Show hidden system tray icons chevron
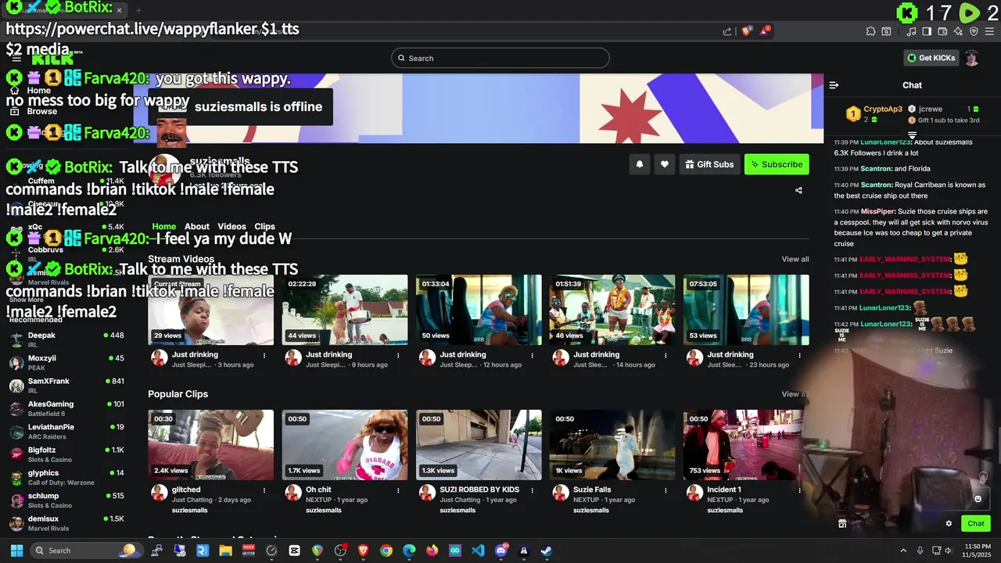This screenshot has width=1001, height=563. click(903, 550)
